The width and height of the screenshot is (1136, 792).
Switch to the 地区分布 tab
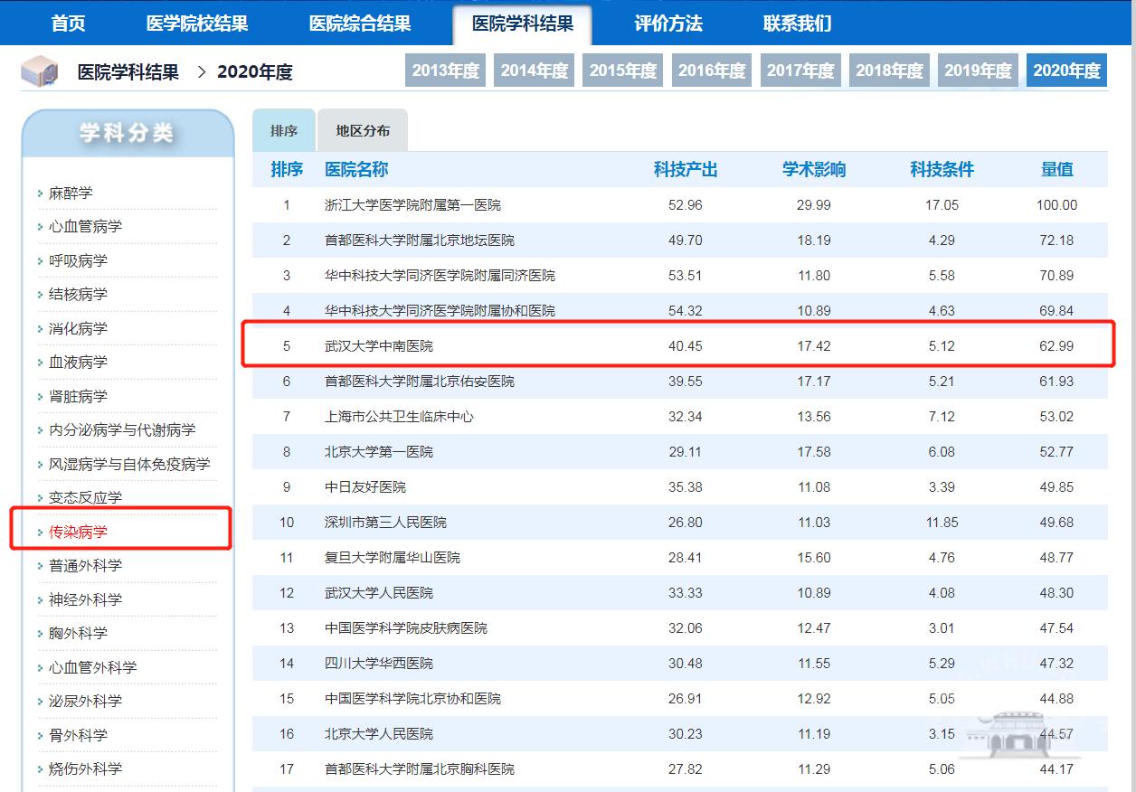[x=363, y=131]
